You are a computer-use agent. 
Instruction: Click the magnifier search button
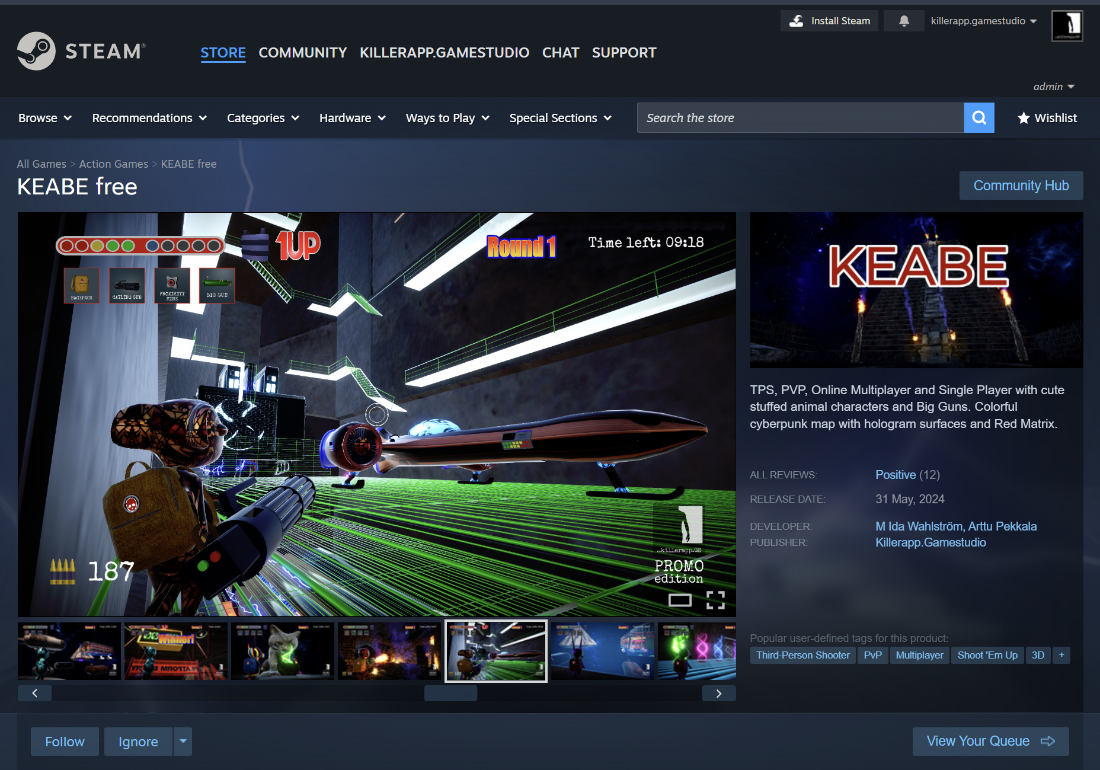(979, 118)
